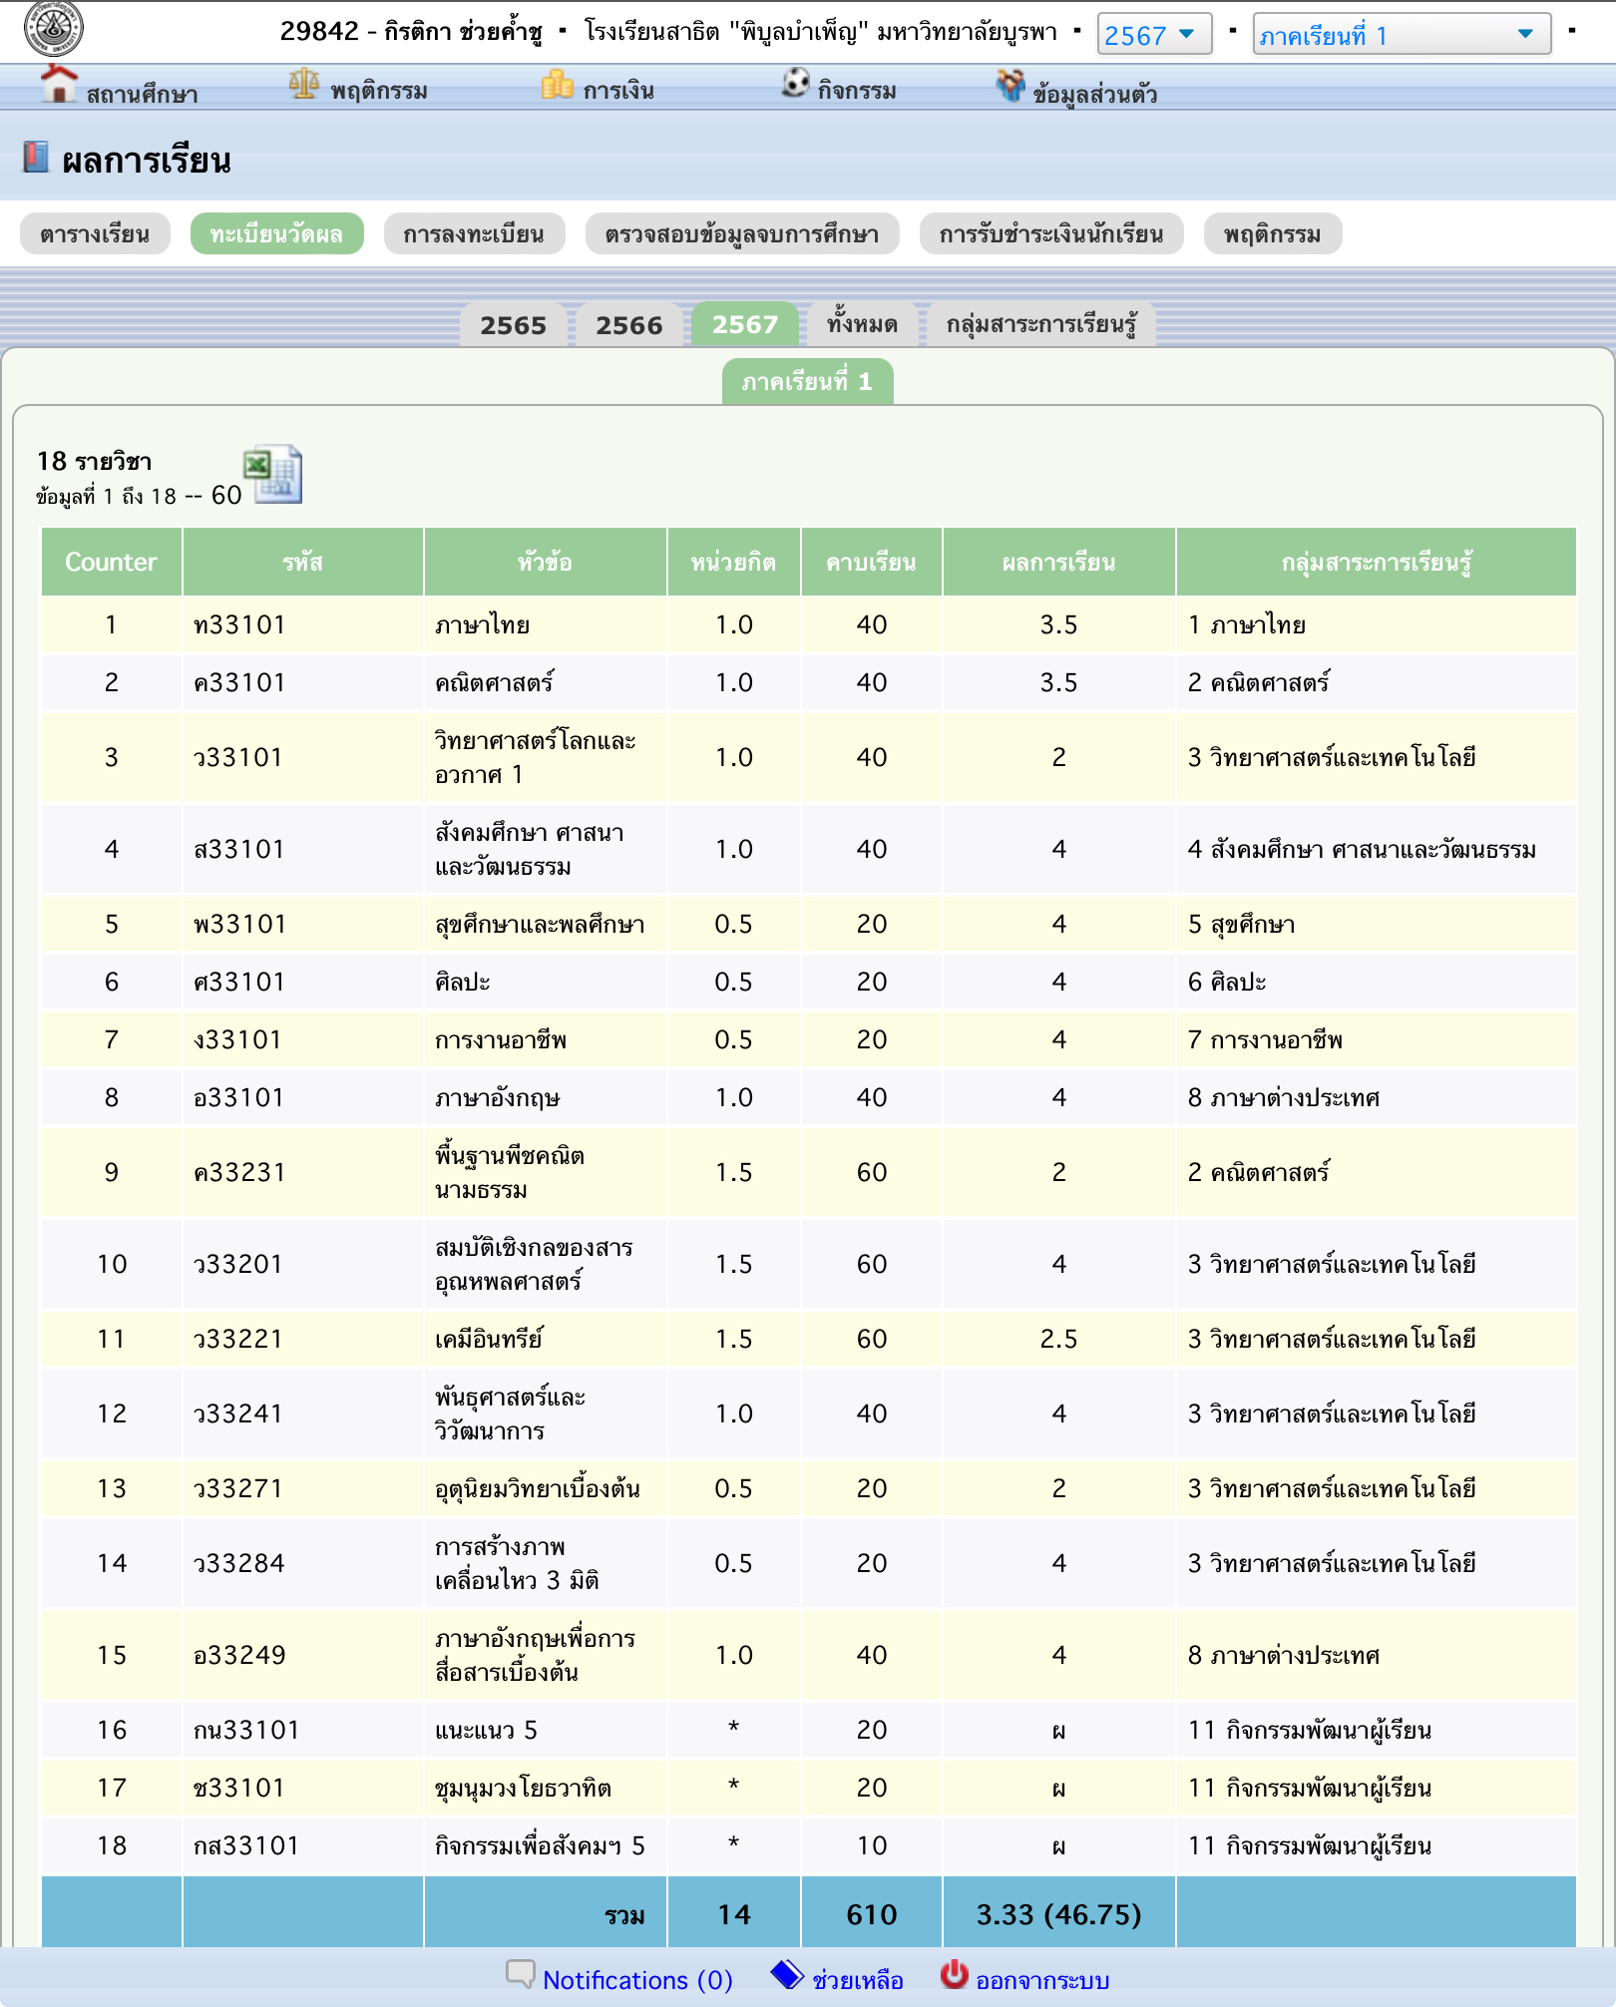The image size is (1616, 2007).
Task: Click the ข้อมูลส่วนตัว people icon
Action: (1010, 86)
